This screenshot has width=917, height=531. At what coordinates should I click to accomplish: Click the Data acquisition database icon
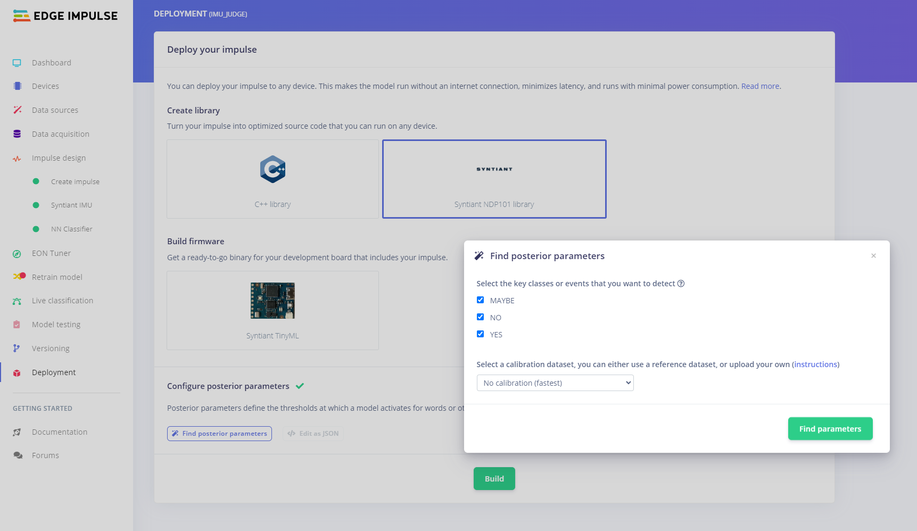[x=17, y=134]
